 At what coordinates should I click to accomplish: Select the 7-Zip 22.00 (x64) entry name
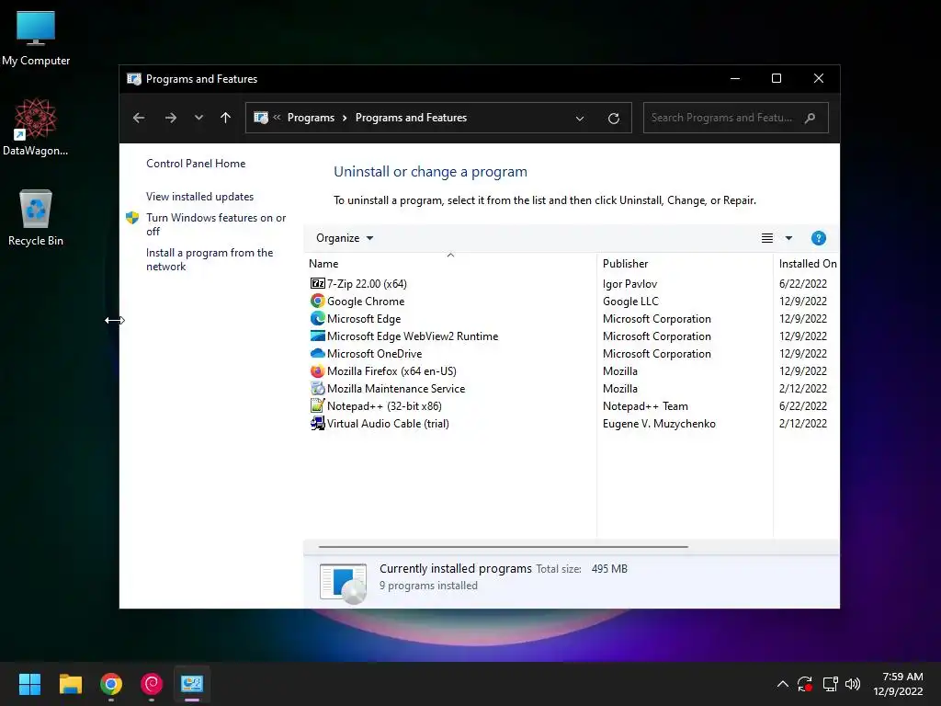[x=367, y=283]
